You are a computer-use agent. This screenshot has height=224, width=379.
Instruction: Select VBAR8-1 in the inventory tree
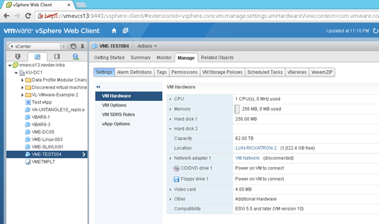click(x=41, y=117)
